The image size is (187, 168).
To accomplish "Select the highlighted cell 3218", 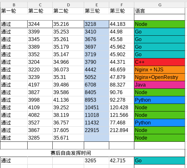I will click(x=97, y=24).
